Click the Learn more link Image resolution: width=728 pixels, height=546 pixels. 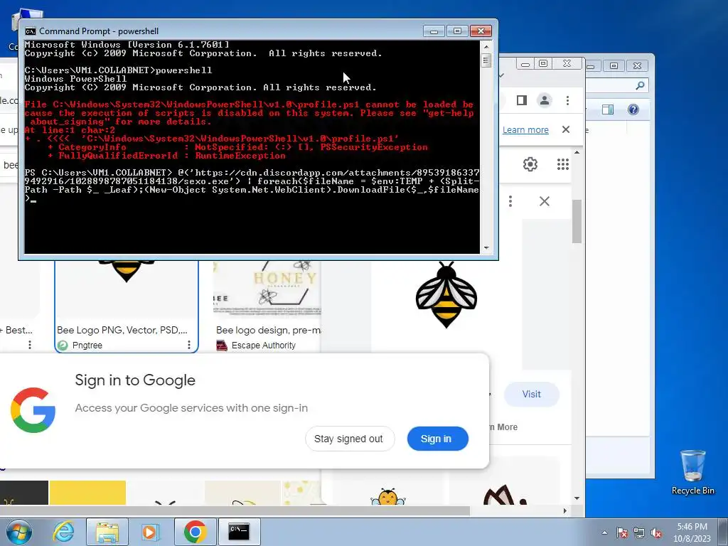click(x=525, y=130)
